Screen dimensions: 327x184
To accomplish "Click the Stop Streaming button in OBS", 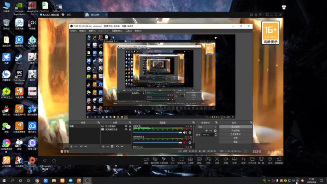I will (235, 127).
